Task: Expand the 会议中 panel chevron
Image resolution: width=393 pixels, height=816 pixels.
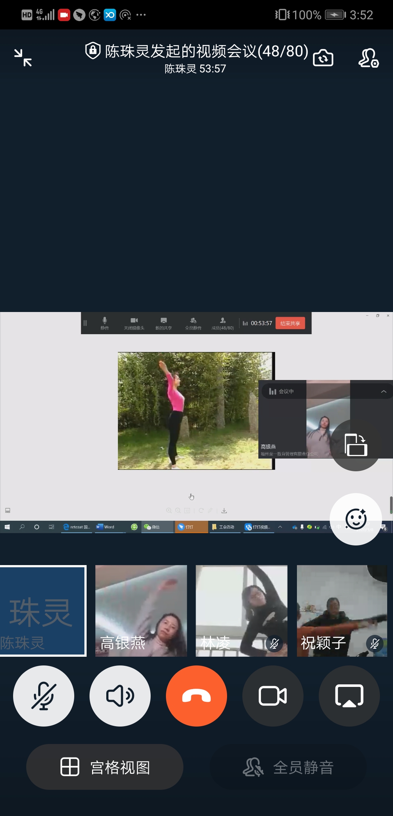Action: [384, 392]
